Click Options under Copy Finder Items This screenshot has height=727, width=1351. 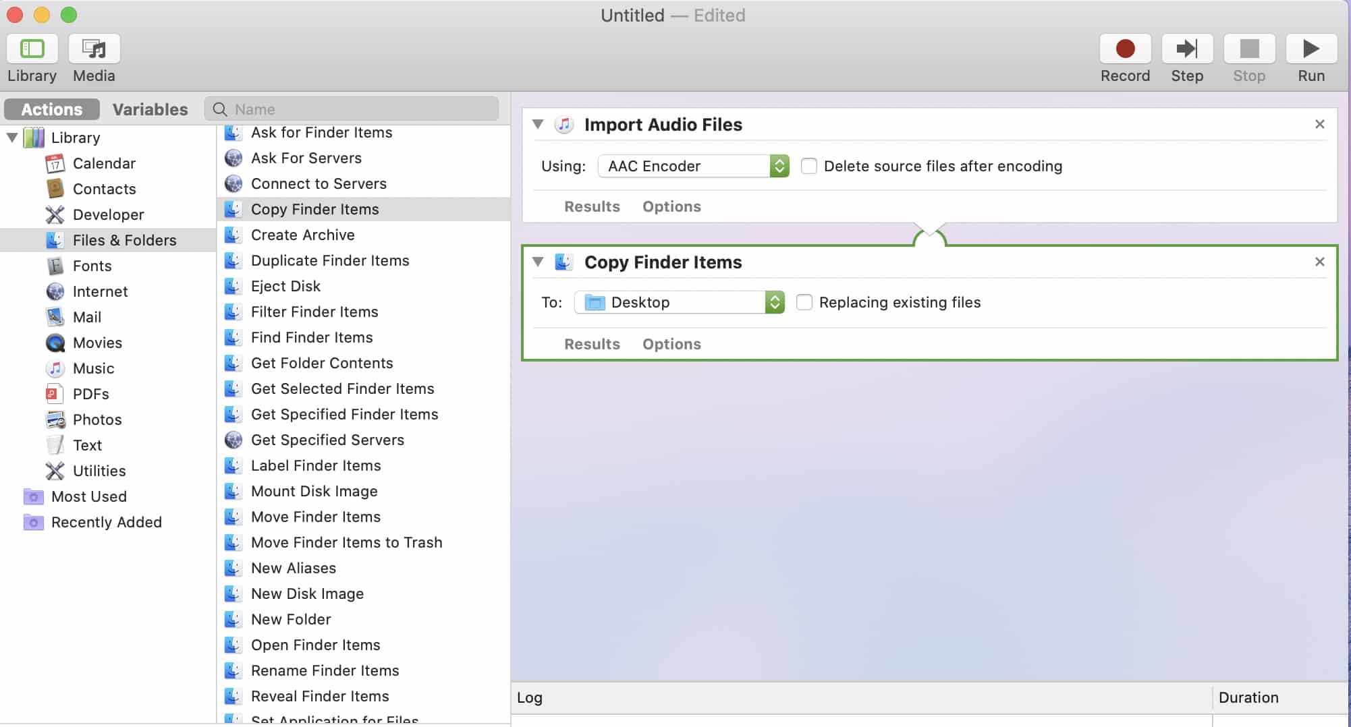click(x=671, y=344)
